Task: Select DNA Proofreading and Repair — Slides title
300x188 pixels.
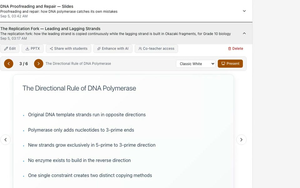Action: coord(37,6)
